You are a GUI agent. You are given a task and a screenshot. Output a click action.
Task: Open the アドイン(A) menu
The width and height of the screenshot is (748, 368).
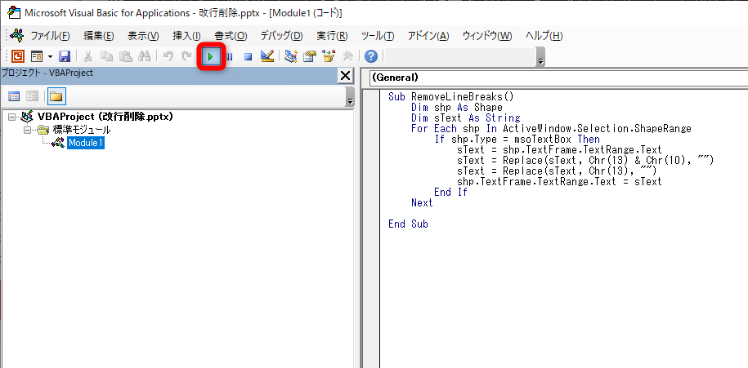click(x=428, y=36)
